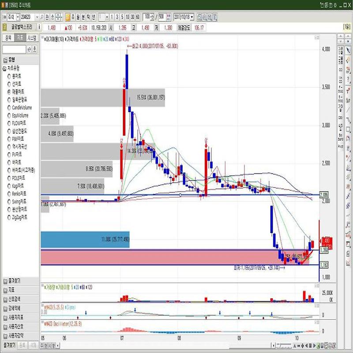Click the price pane settings icon at top-right
The image size is (353, 353).
317,38
